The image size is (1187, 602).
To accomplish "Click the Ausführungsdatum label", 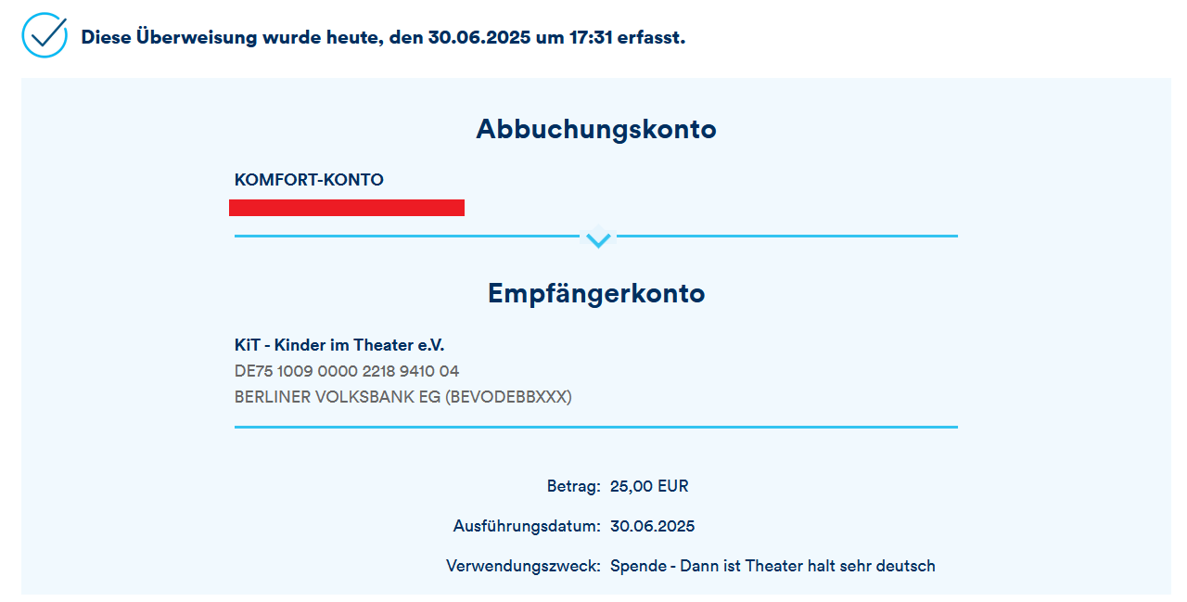I will tap(527, 526).
